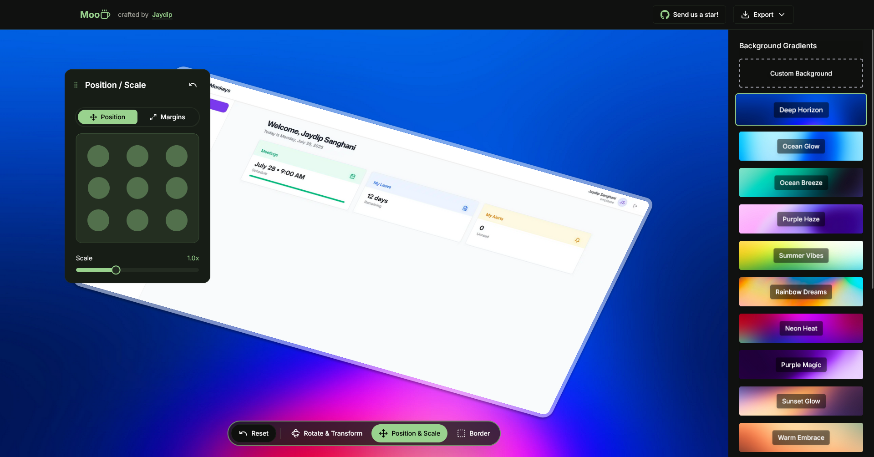
Task: Expand the Export dropdown chevron
Action: (782, 15)
